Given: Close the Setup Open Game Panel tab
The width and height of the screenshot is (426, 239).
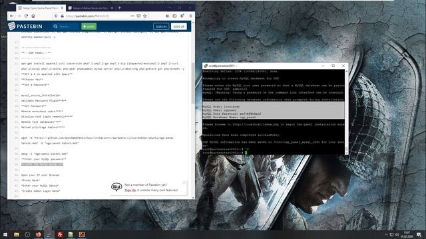Looking at the screenshot, I should pos(62,8).
